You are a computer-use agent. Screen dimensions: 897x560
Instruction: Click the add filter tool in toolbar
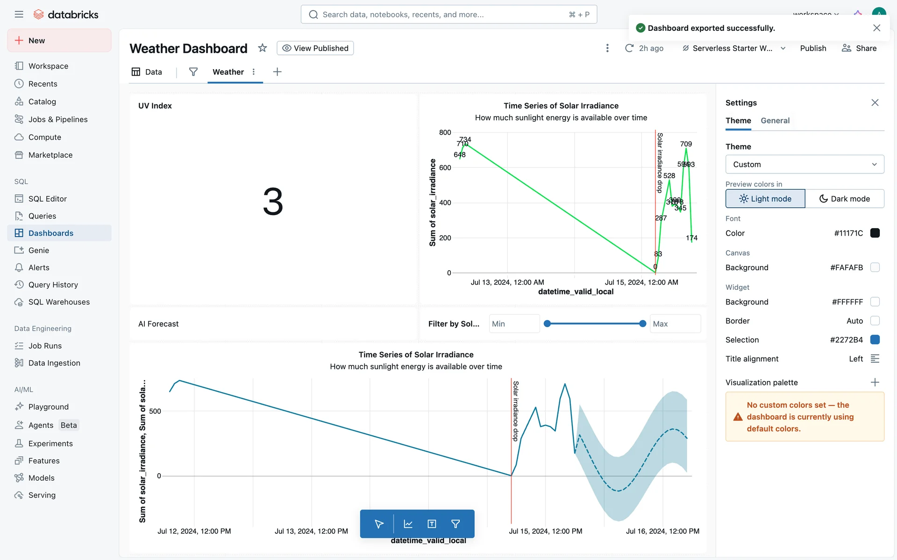click(x=456, y=524)
